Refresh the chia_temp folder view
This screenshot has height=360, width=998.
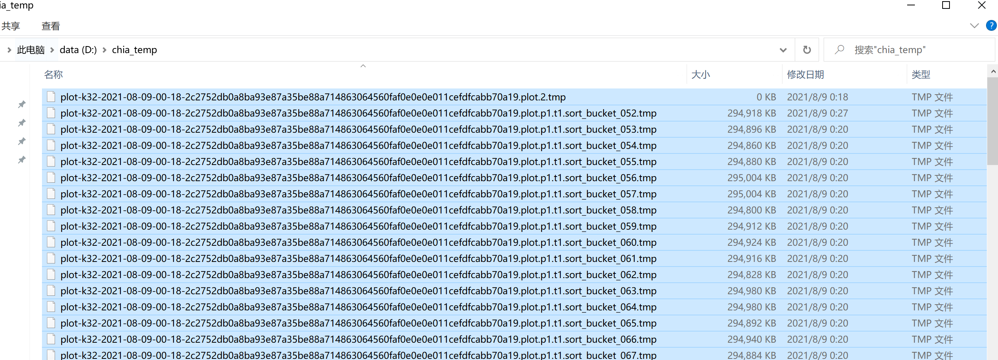[x=807, y=50]
